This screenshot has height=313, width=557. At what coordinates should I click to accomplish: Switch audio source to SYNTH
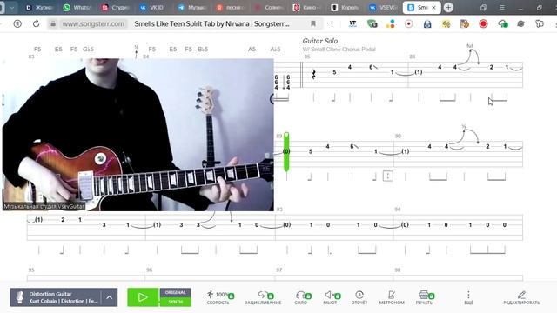pyautogui.click(x=175, y=302)
